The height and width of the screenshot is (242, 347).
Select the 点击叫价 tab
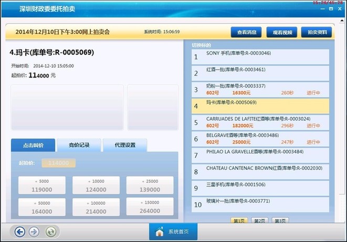[33, 145]
